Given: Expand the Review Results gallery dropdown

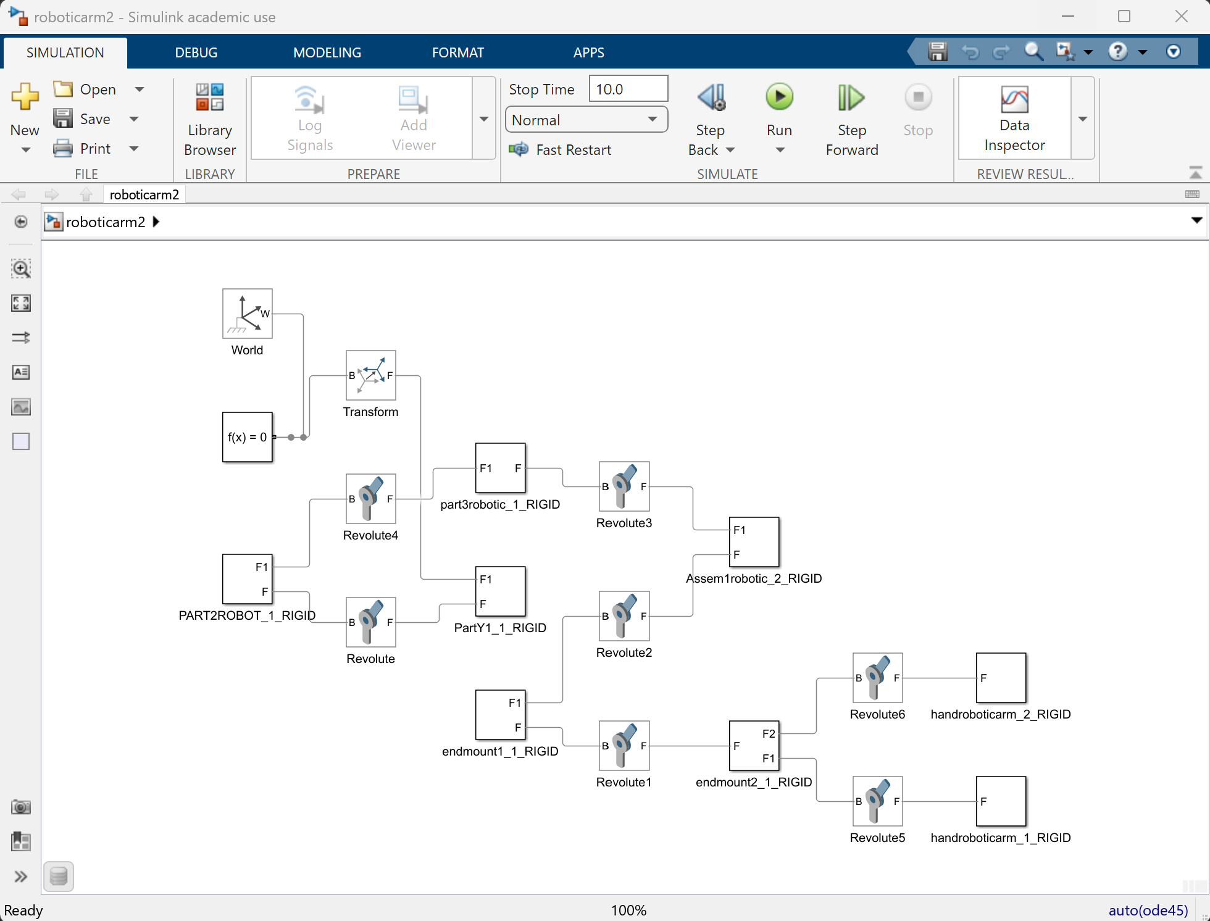Looking at the screenshot, I should coord(1082,119).
